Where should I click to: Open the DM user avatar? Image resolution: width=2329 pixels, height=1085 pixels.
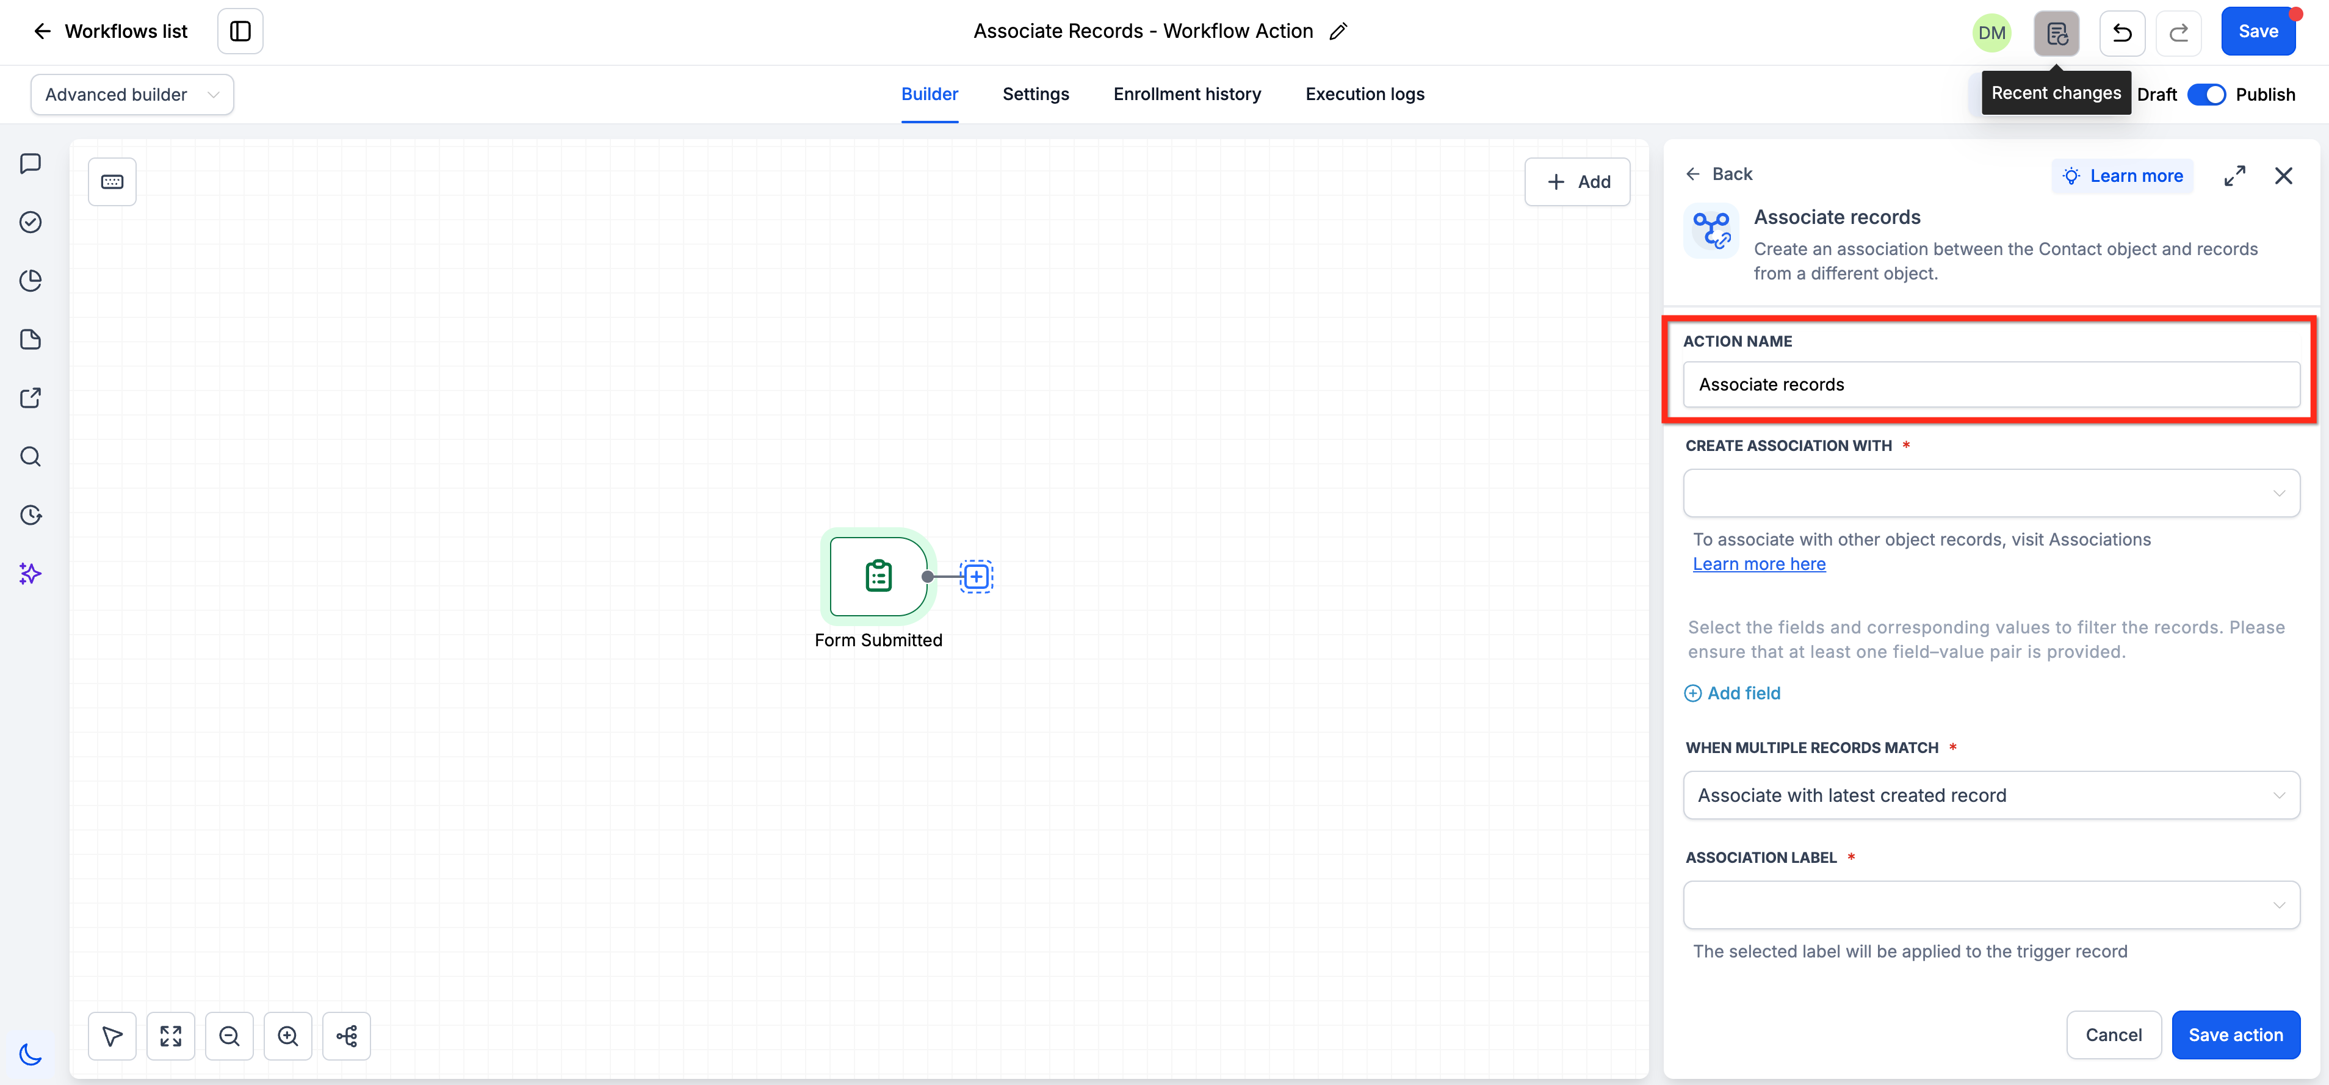[x=1991, y=34]
